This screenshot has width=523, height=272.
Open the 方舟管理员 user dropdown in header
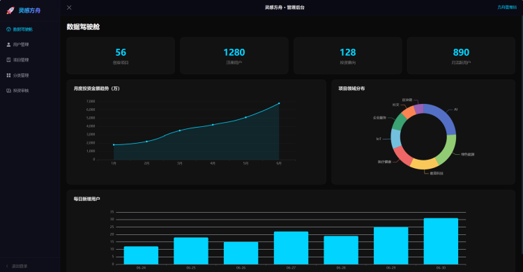tap(507, 8)
